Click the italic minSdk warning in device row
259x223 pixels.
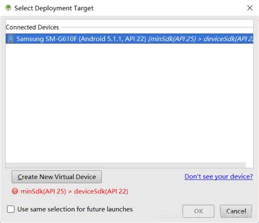pos(201,39)
